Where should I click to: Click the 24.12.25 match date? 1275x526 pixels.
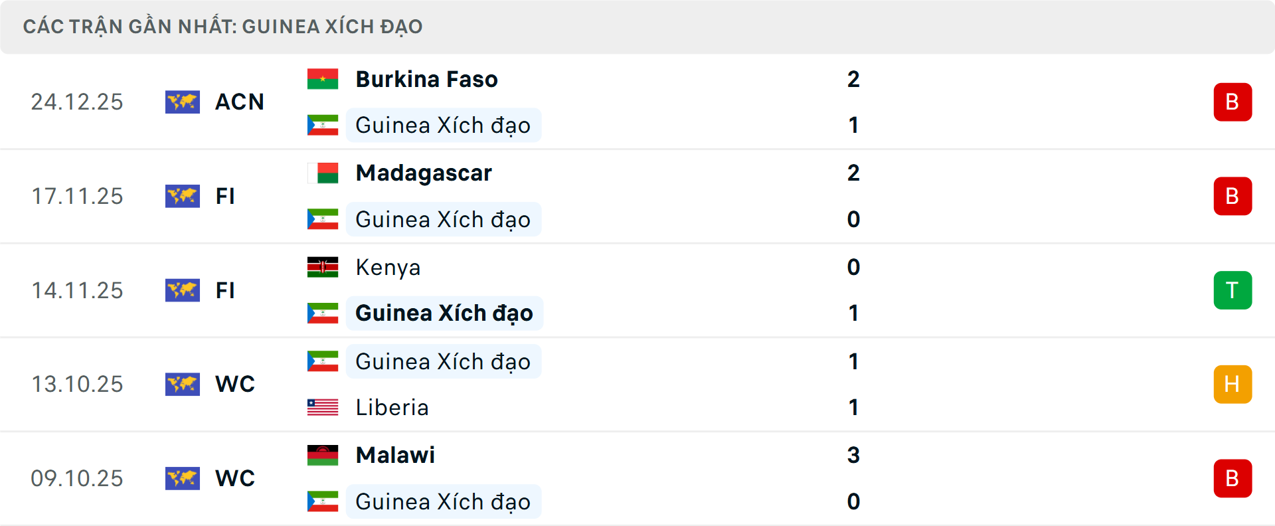77,102
